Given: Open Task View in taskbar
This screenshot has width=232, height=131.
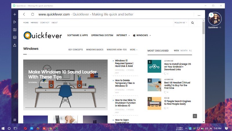Looking at the screenshot, I should [x=15, y=128].
